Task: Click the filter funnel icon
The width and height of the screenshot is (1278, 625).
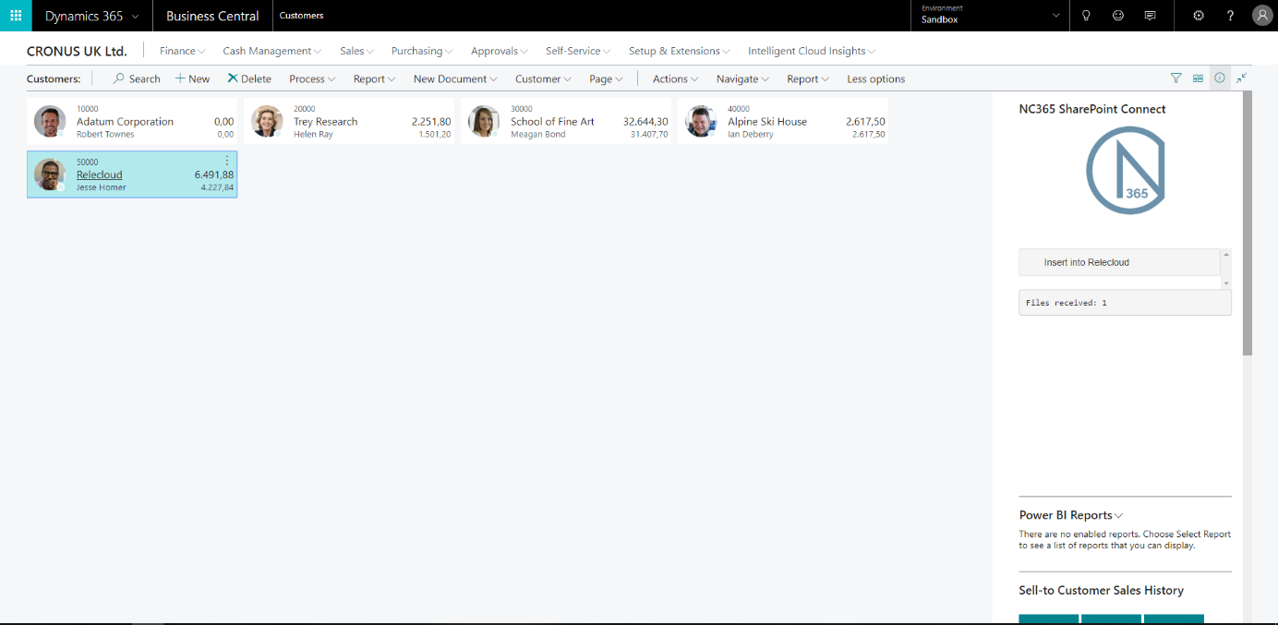Action: click(x=1176, y=78)
